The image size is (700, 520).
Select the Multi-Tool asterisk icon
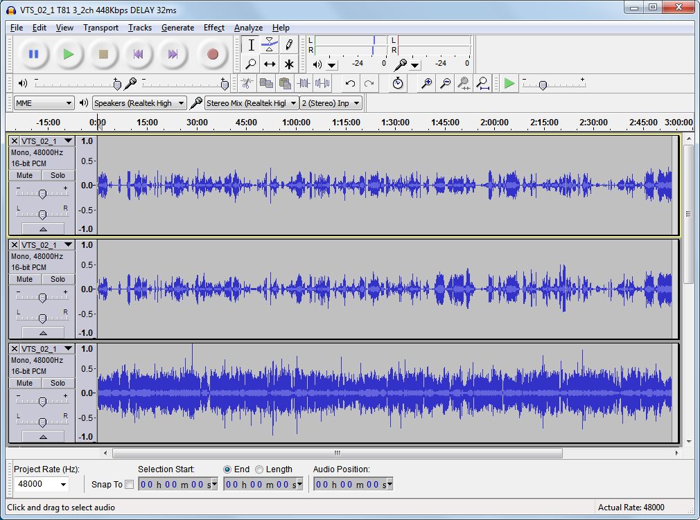pos(288,64)
